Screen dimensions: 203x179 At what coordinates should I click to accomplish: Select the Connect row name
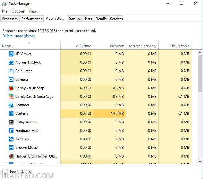pos(22,105)
